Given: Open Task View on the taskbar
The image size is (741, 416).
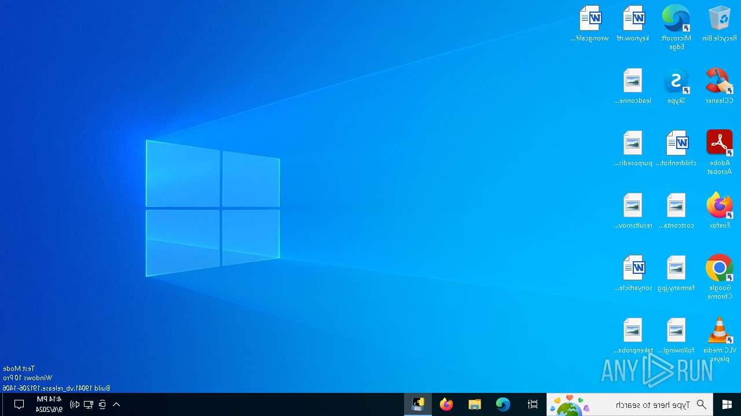Looking at the screenshot, I should click(533, 404).
